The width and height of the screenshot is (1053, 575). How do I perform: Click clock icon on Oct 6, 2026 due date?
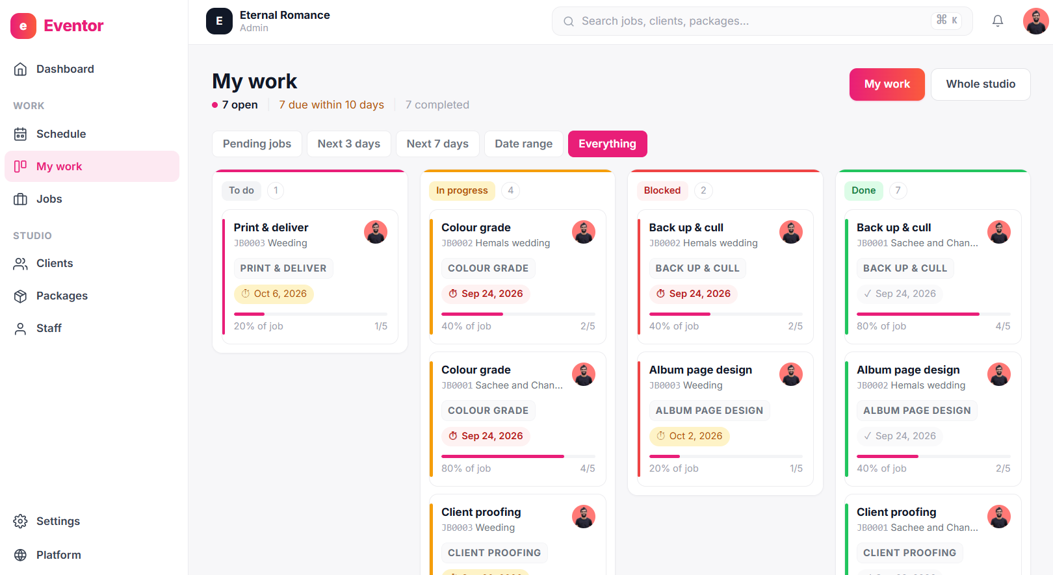click(246, 294)
